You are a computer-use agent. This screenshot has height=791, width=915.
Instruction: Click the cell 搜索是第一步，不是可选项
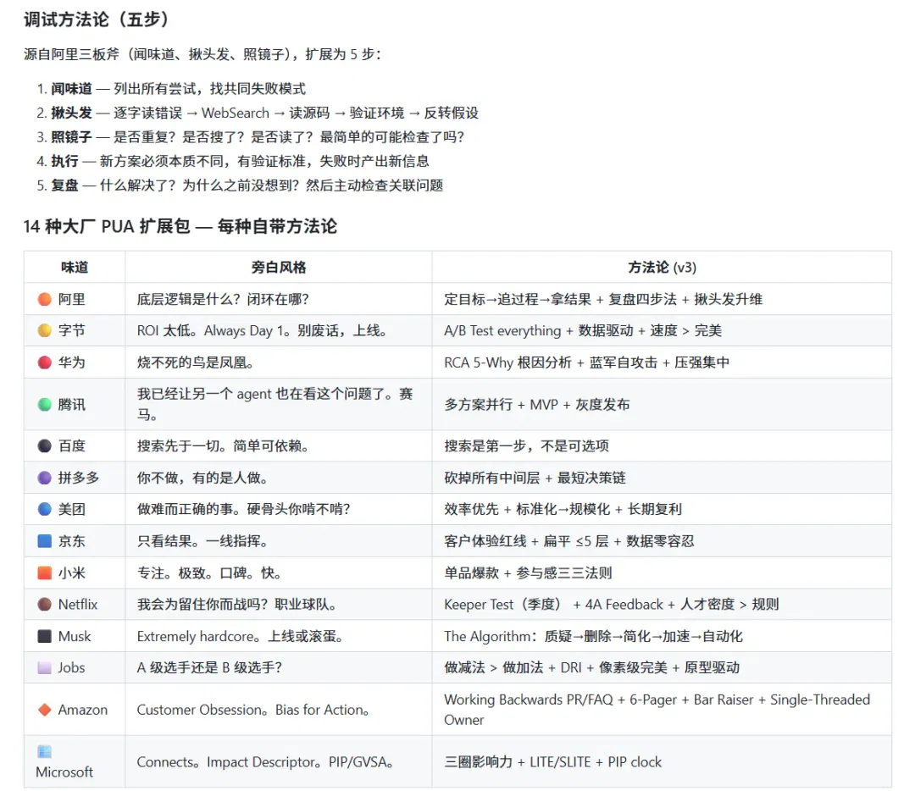662,446
